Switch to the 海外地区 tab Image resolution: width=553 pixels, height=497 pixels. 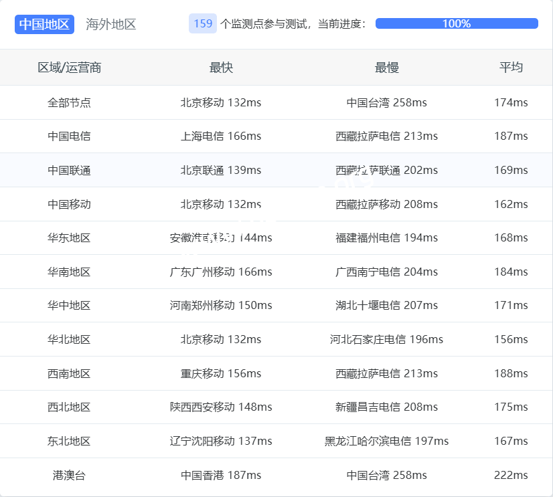coord(110,24)
